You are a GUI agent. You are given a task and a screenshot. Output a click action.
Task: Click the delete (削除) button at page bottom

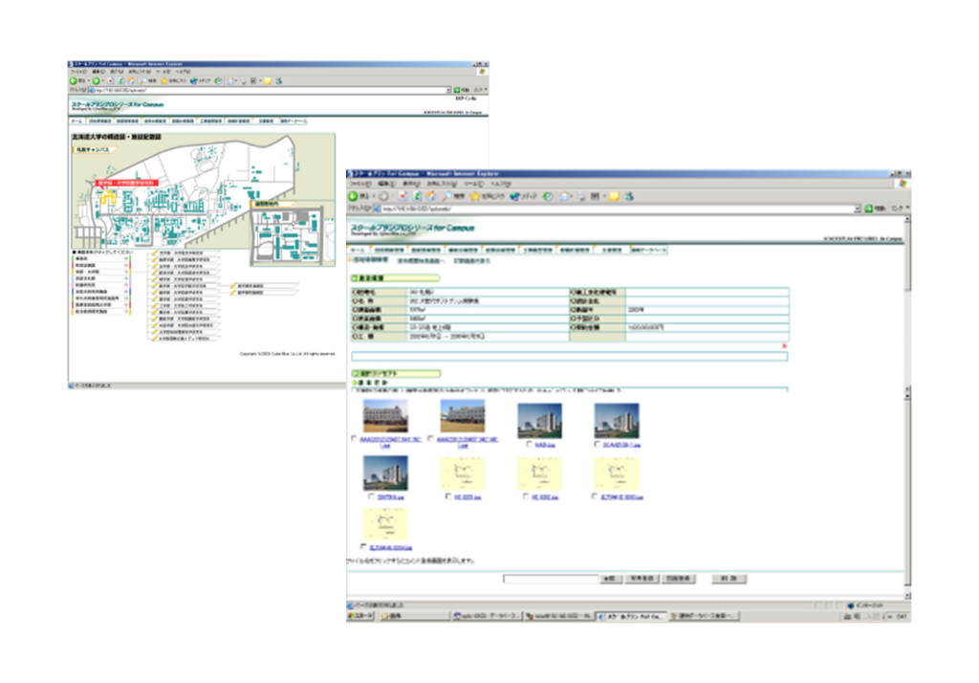tap(729, 579)
